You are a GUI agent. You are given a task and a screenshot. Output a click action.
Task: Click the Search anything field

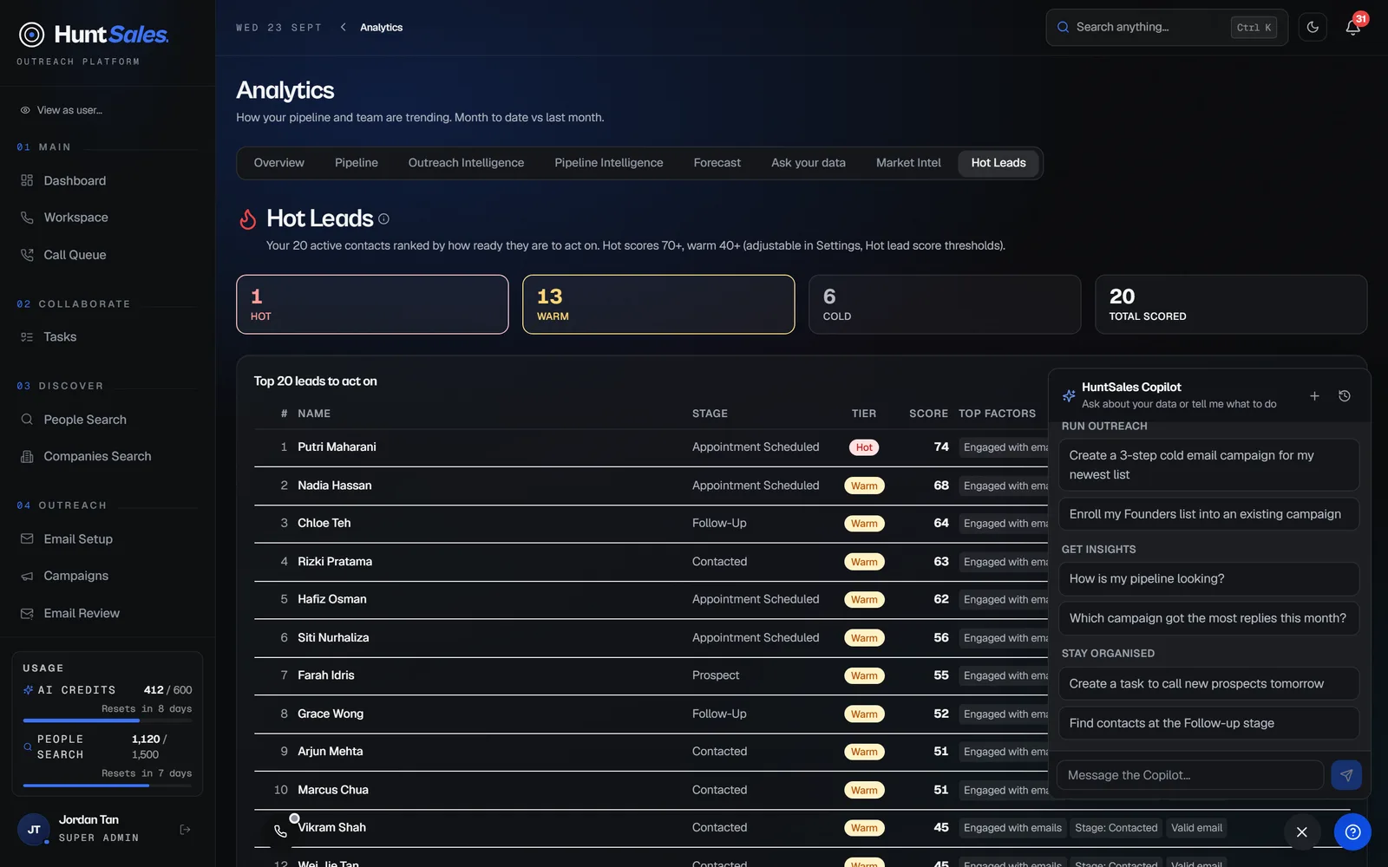pos(1167,28)
